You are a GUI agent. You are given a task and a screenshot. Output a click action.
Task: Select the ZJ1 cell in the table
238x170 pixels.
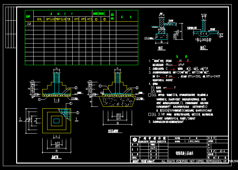point(29,24)
